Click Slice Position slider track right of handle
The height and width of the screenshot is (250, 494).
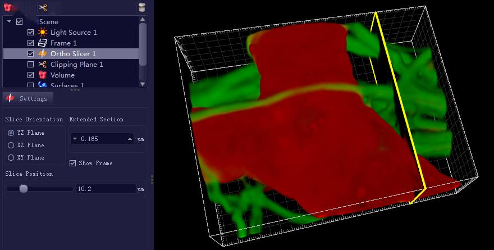51,189
